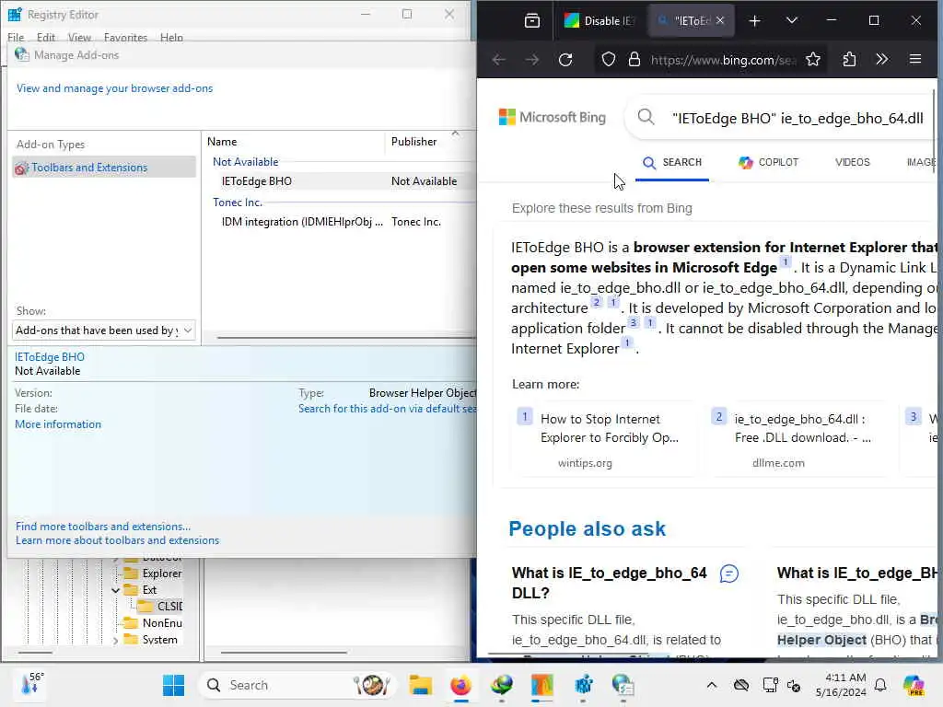Open "What is IE_to_edge_bho_64 DLL?" question

point(610,583)
